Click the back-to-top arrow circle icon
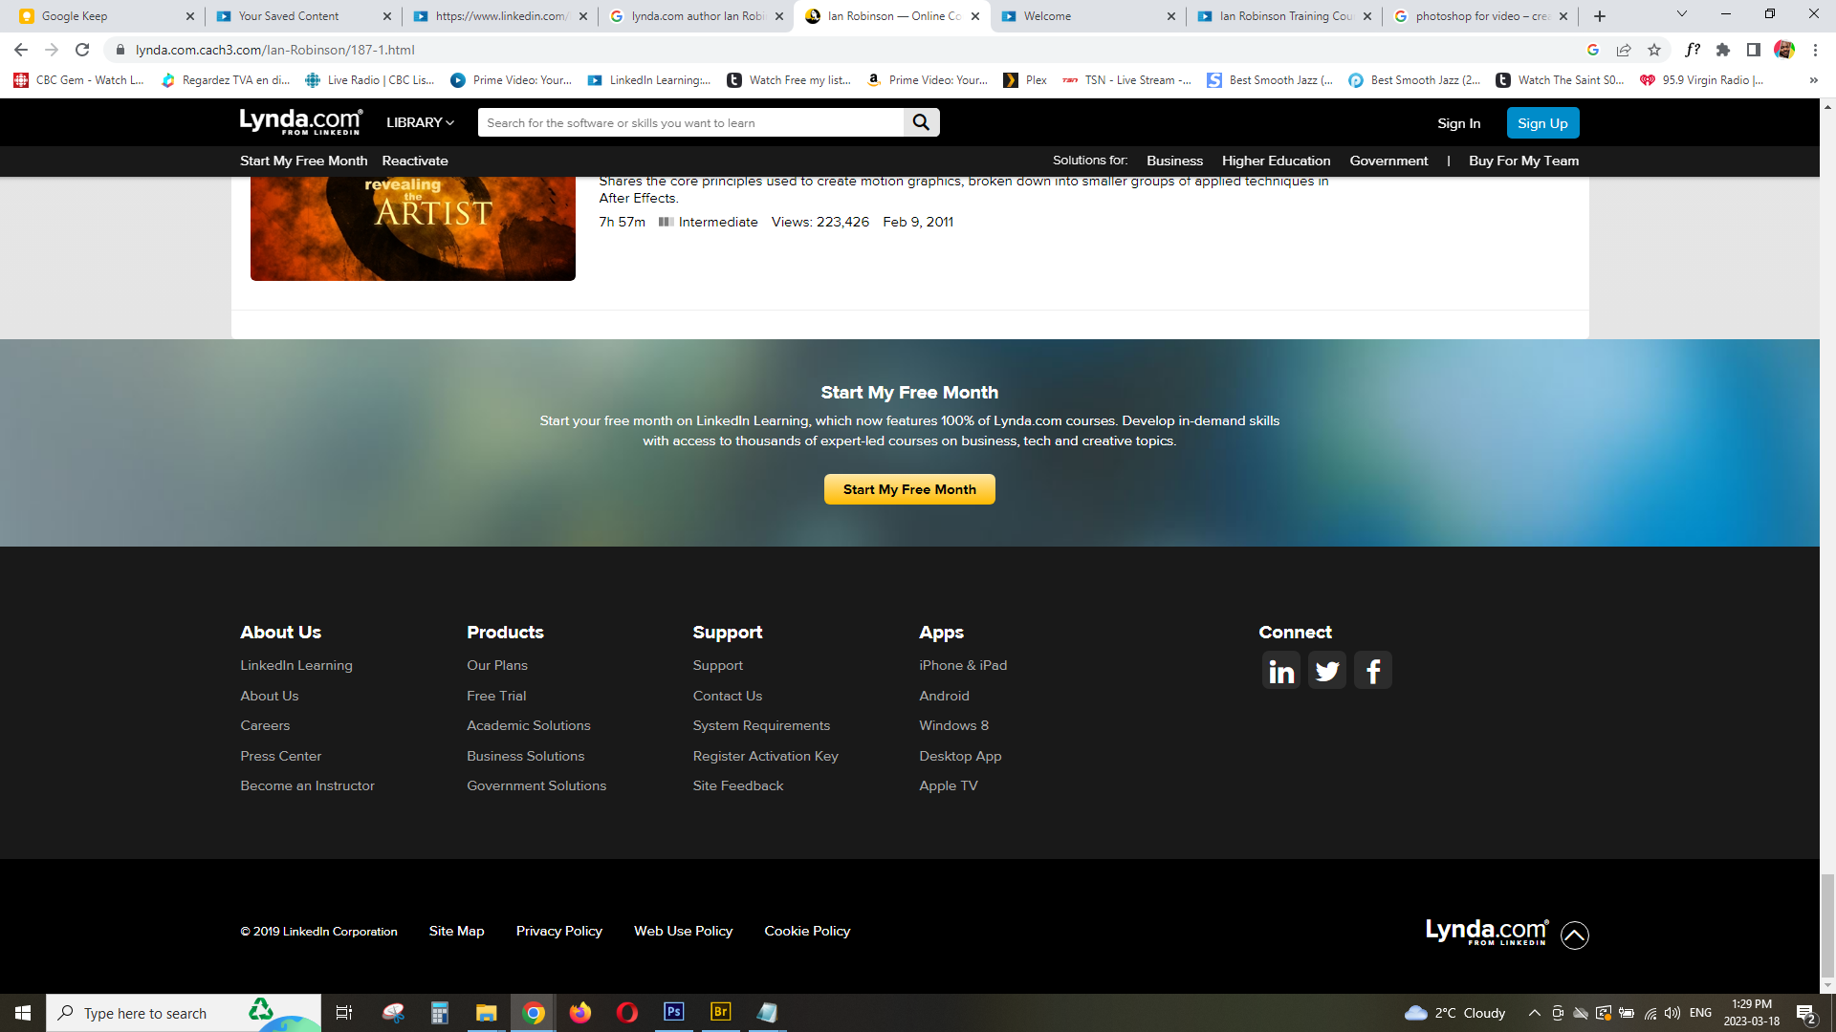 (1575, 935)
